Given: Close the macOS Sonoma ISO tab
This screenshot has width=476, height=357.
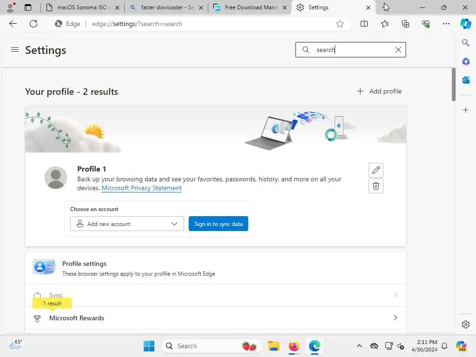Looking at the screenshot, I should click(x=117, y=7).
